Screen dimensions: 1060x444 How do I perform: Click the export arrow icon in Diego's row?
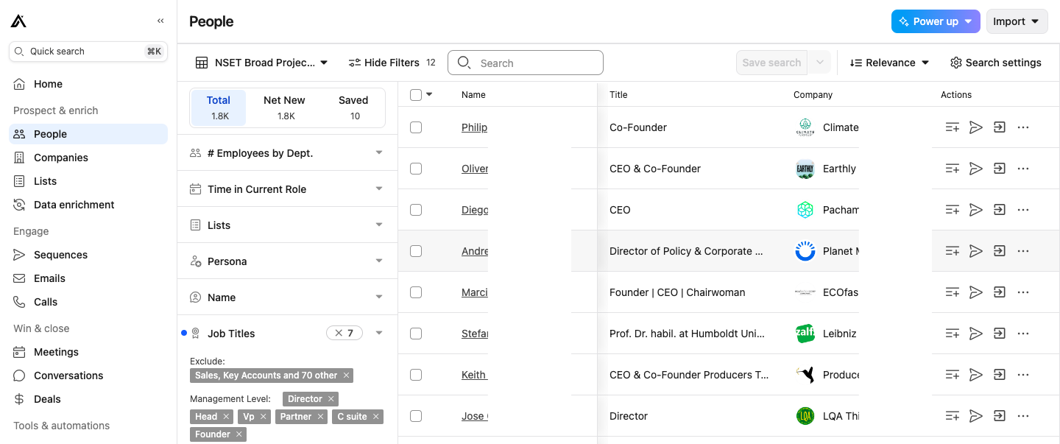click(x=999, y=210)
